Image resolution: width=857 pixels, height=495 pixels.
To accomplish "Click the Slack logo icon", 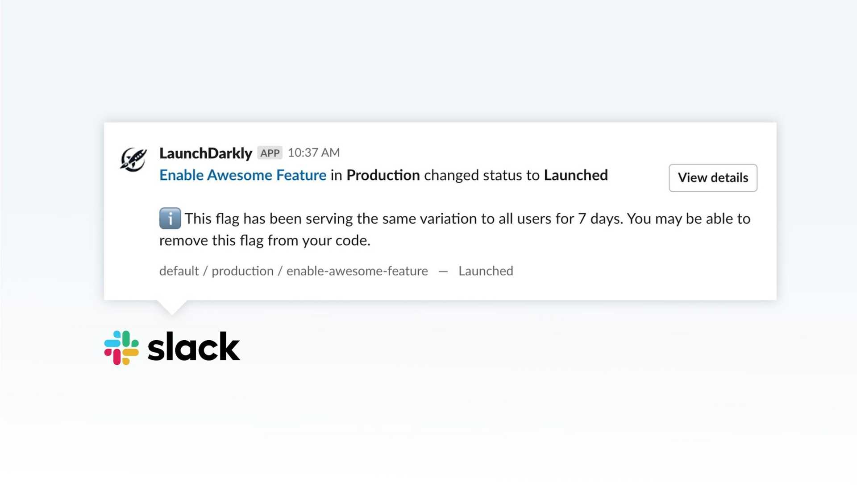I will pyautogui.click(x=121, y=347).
